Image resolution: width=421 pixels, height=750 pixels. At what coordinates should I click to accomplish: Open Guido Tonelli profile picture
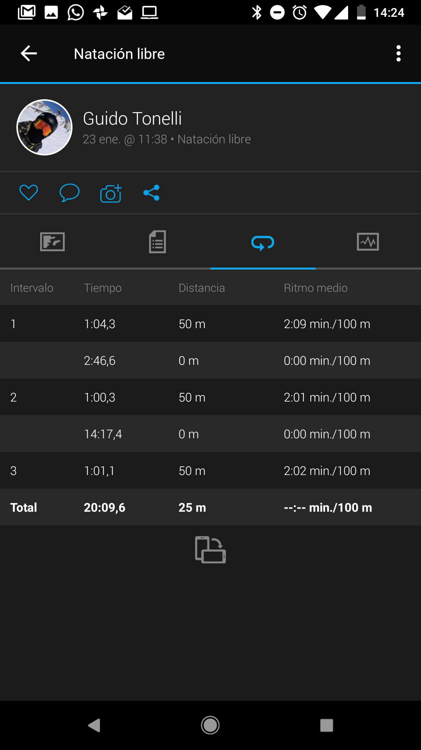coord(44,127)
